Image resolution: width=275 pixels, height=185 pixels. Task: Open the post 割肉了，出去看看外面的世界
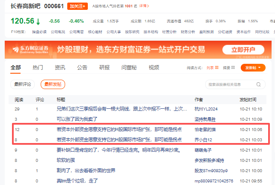pos(86,170)
